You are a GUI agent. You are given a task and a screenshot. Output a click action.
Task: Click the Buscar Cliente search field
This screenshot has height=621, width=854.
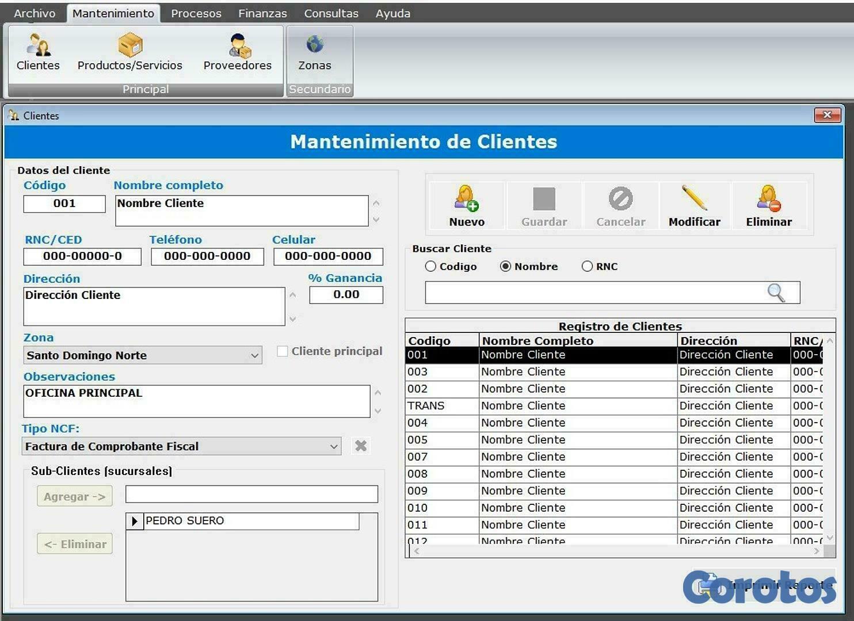click(593, 293)
